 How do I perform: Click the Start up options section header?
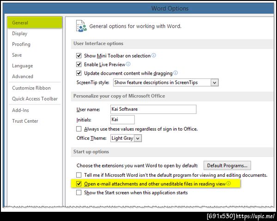tap(172, 152)
